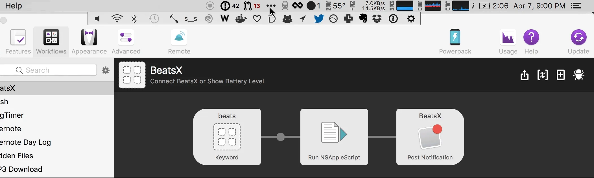
Task: Open the Powerpack tab
Action: point(455,42)
